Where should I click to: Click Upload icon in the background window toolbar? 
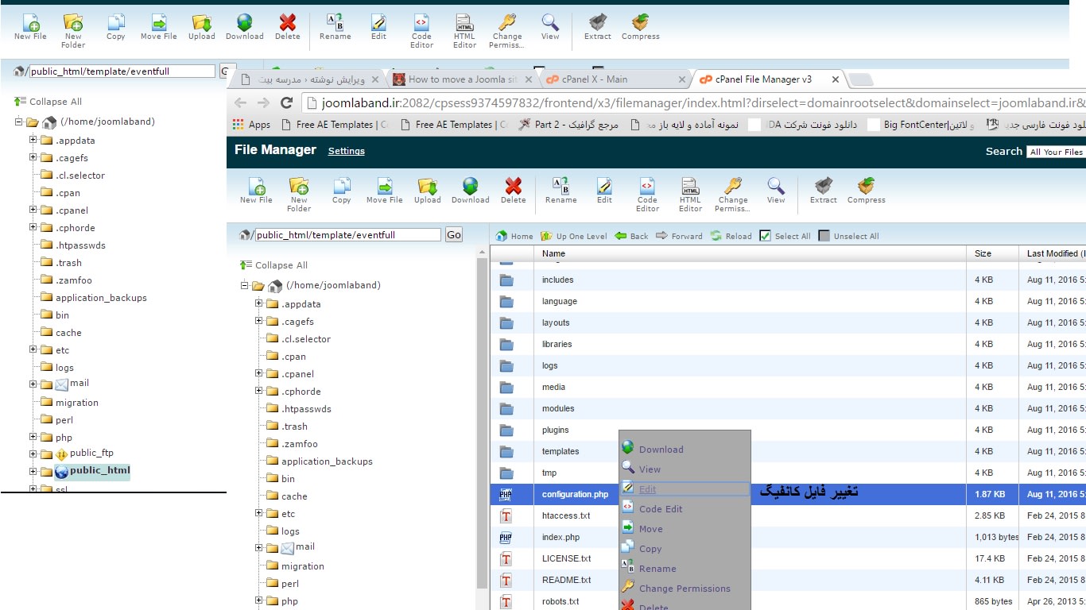[202, 22]
